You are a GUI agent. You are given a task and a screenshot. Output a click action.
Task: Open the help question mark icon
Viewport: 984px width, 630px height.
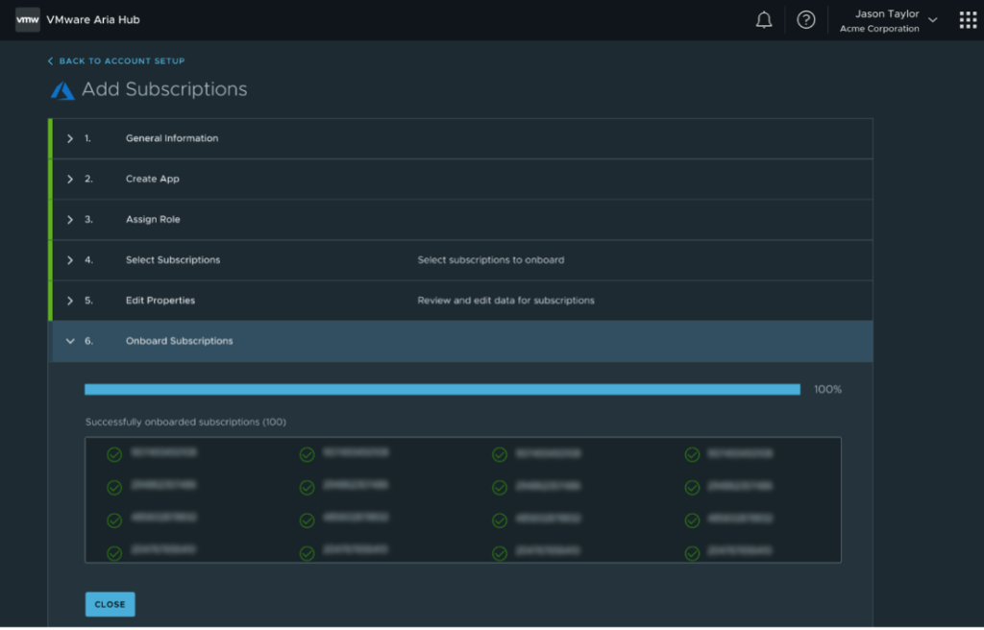[806, 20]
